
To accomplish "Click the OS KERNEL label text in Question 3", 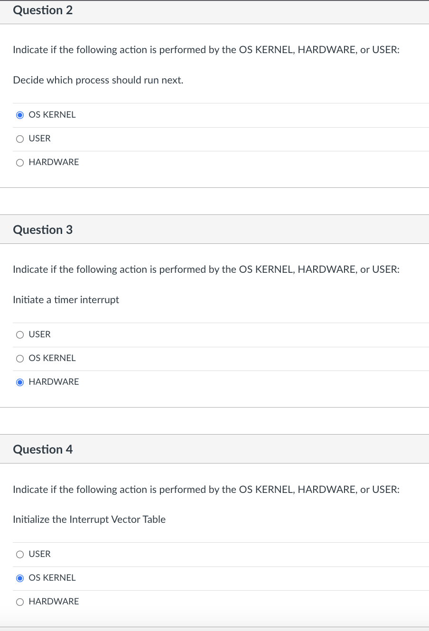I will 52,358.
